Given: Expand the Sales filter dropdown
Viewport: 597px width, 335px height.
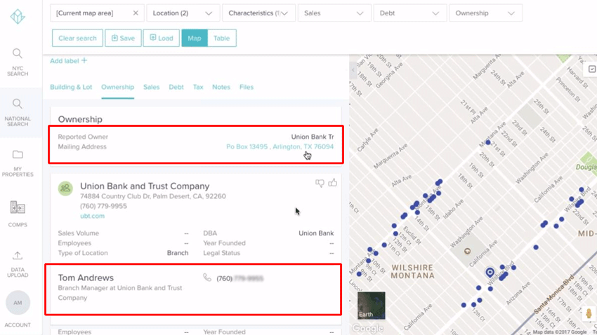Looking at the screenshot, I should pyautogui.click(x=334, y=13).
